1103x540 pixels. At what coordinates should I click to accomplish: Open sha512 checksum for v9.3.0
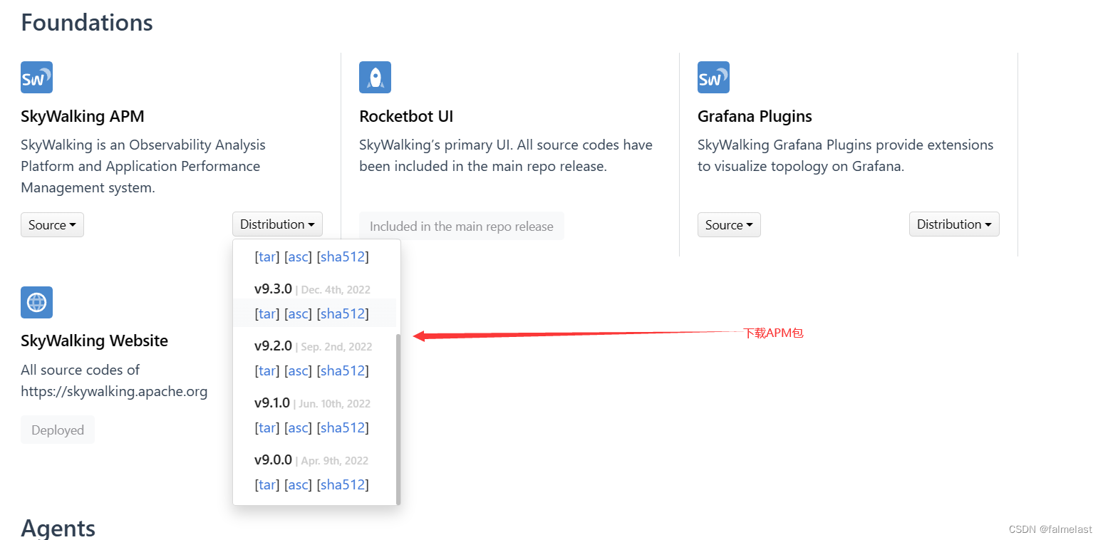point(343,313)
